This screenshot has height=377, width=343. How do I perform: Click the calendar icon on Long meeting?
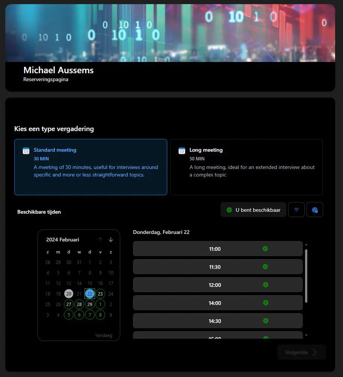pyautogui.click(x=182, y=151)
